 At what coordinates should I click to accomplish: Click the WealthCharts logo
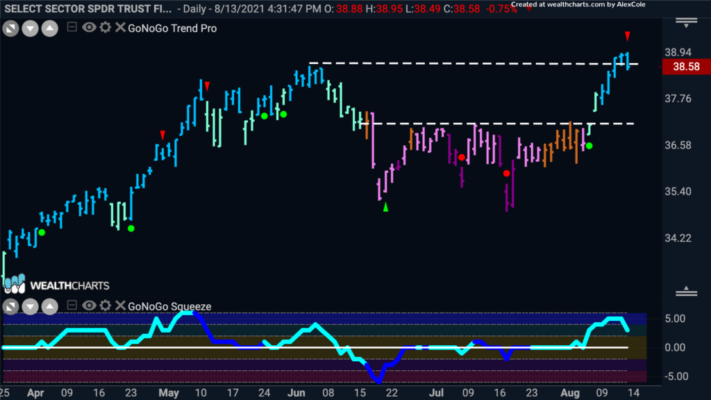[x=56, y=284]
